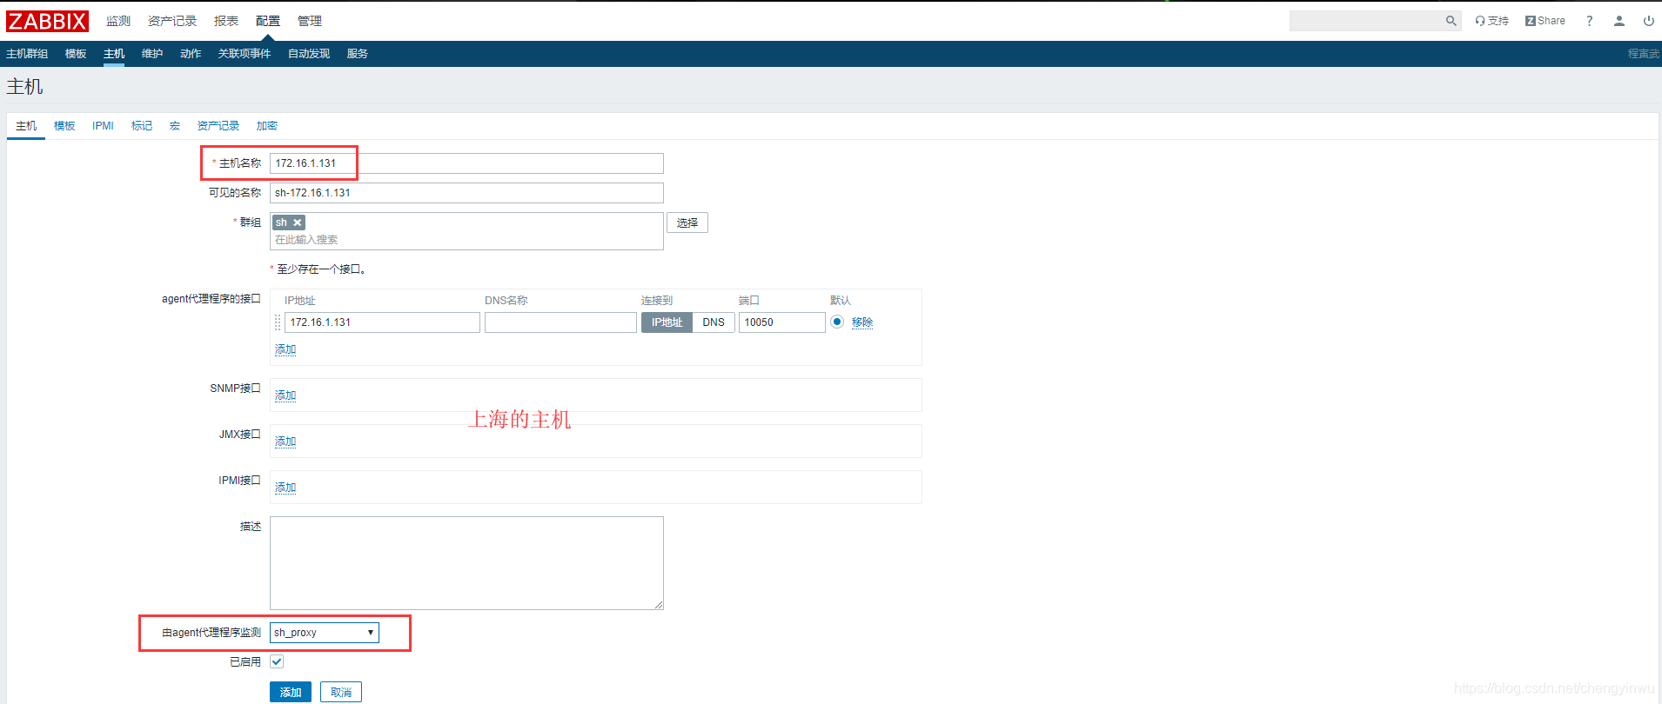This screenshot has height=704, width=1662.
Task: Click 移除 to remove agent interface
Action: [x=862, y=322]
